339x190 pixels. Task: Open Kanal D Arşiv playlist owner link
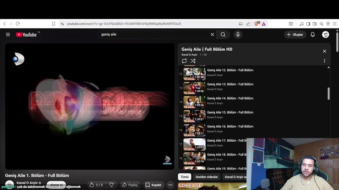189,55
